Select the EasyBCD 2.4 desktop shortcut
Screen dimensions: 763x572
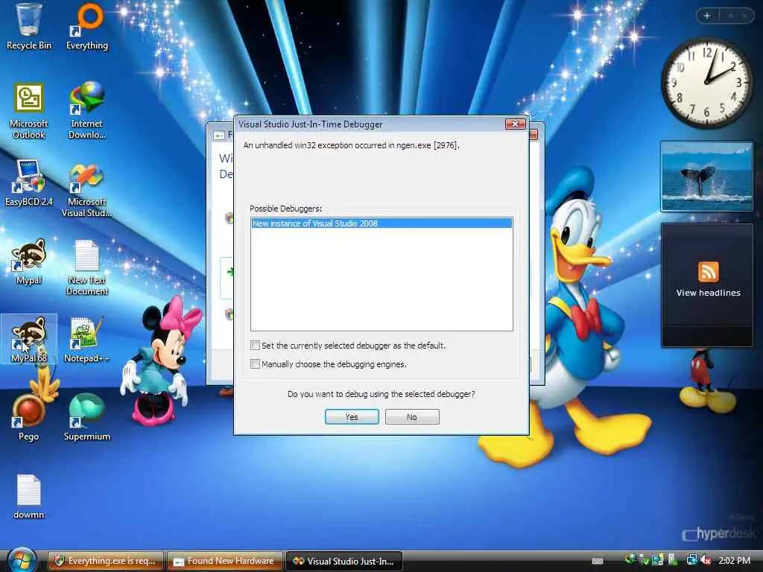pos(29,184)
